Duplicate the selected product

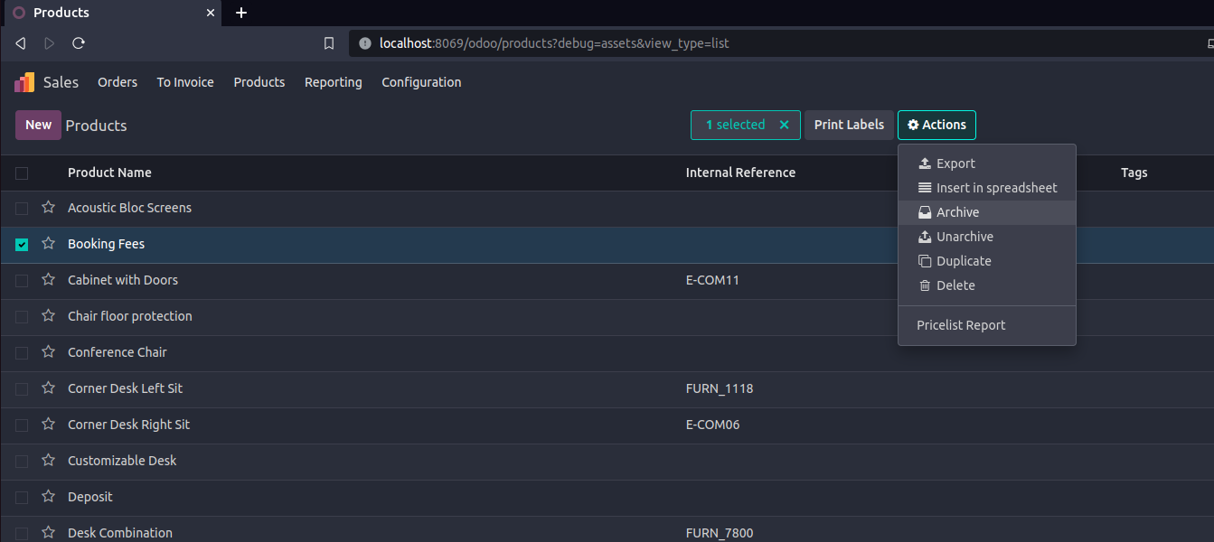(x=987, y=261)
